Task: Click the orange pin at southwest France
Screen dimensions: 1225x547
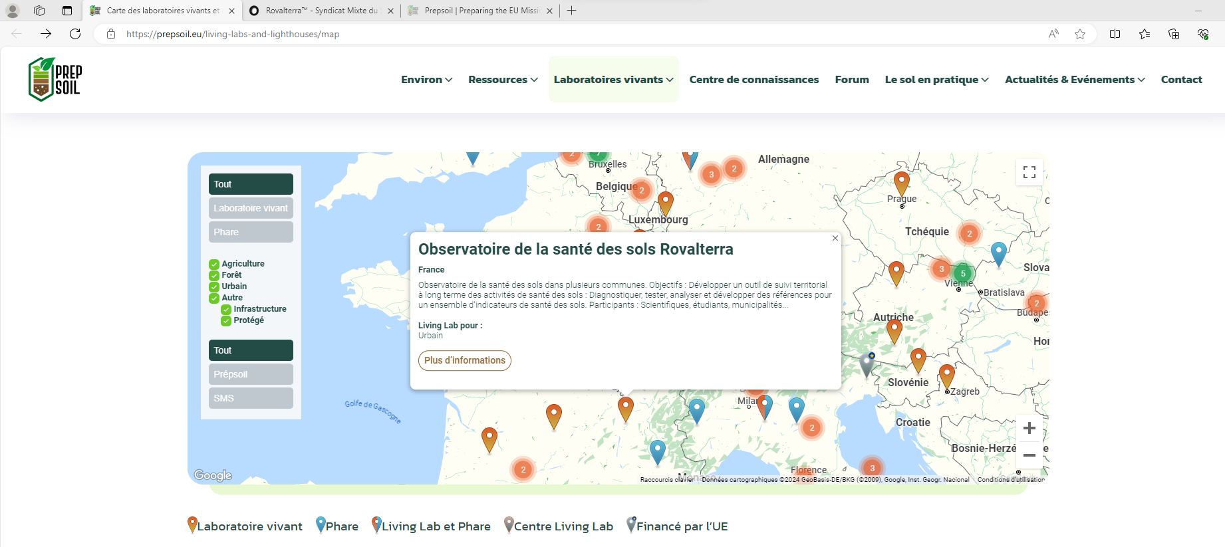Action: tap(489, 440)
